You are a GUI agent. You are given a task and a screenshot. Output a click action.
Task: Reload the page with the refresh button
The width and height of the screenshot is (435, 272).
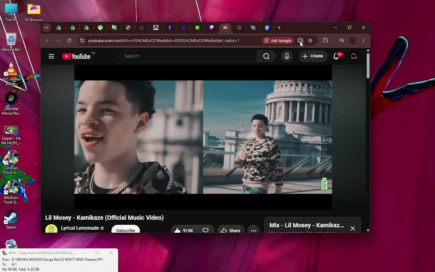(x=69, y=40)
